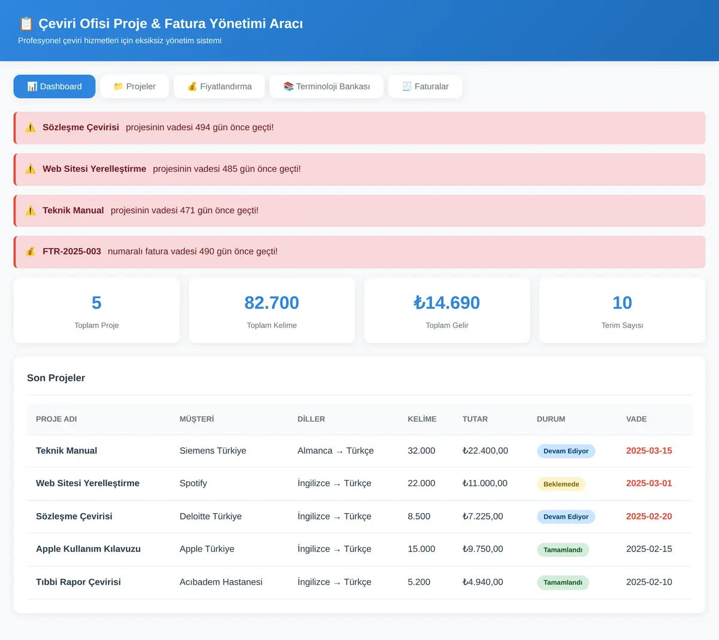Click the Deloitte Türkiye customer cell
The width and height of the screenshot is (719, 640).
pos(211,516)
